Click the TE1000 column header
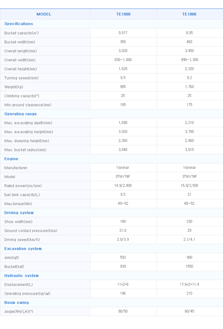 (x=123, y=14)
